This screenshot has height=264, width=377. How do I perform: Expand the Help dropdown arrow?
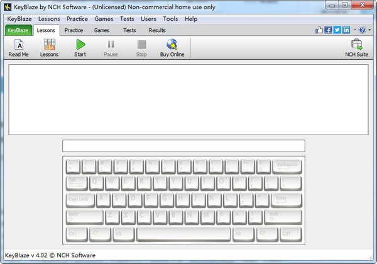pos(368,30)
